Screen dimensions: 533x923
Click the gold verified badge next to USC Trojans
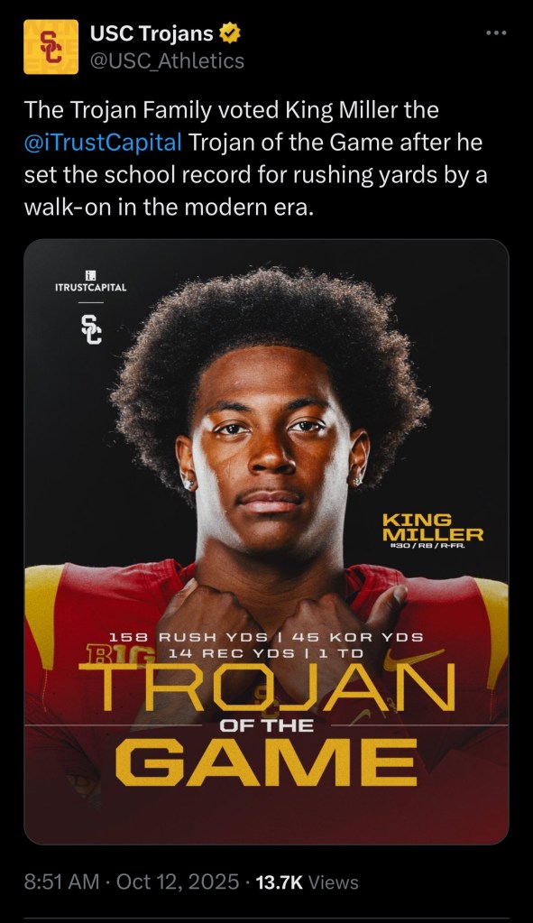(x=229, y=34)
